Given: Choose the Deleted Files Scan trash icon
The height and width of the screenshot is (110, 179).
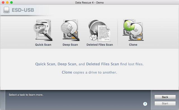Looking at the screenshot, I should click(99, 30).
